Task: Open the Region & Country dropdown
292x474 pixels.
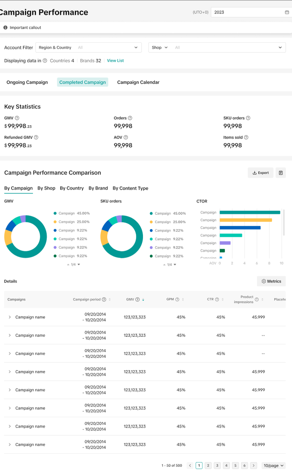Action: click(89, 48)
